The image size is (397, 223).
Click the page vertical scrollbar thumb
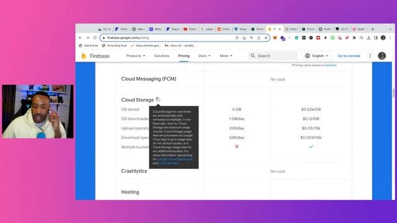pos(393,93)
